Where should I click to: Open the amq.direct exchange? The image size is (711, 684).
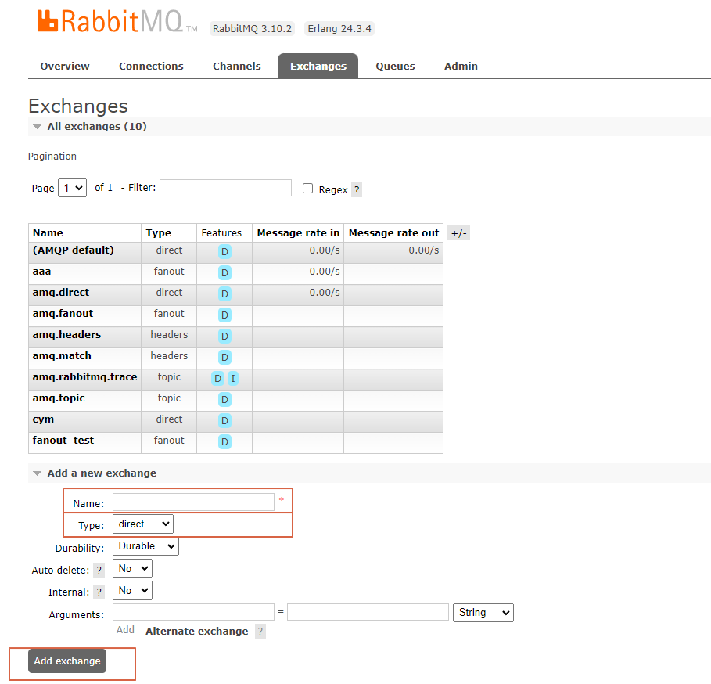coord(61,293)
